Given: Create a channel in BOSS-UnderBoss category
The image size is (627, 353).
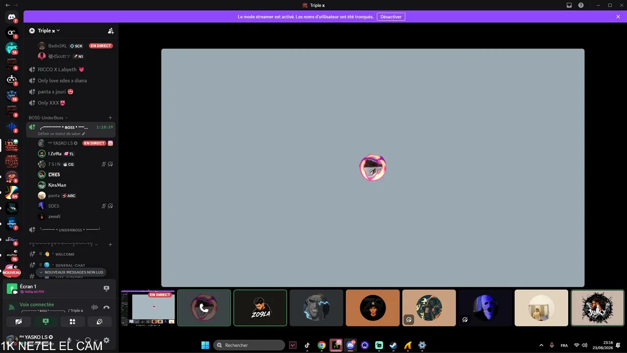Looking at the screenshot, I should pyautogui.click(x=110, y=118).
